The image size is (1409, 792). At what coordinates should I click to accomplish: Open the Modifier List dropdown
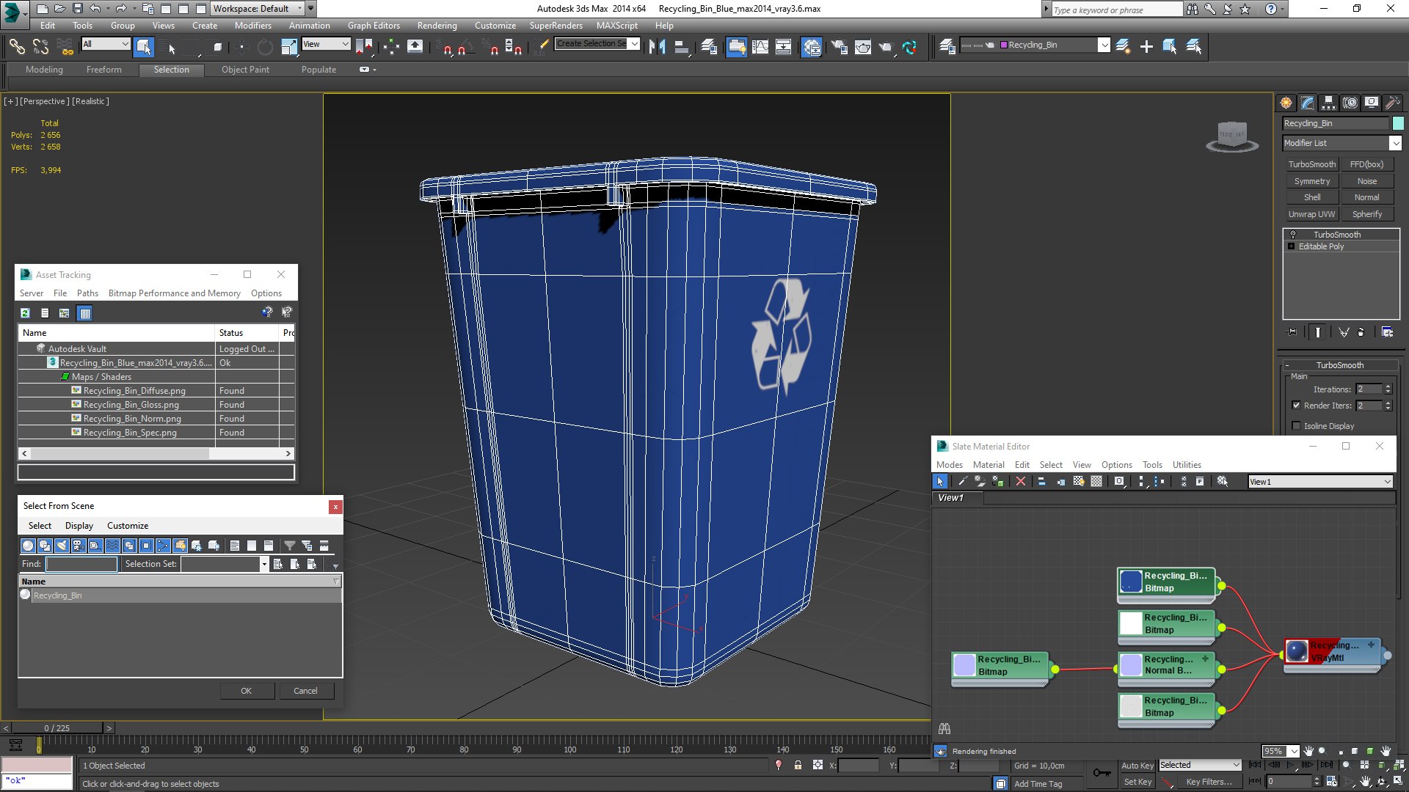(x=1342, y=143)
